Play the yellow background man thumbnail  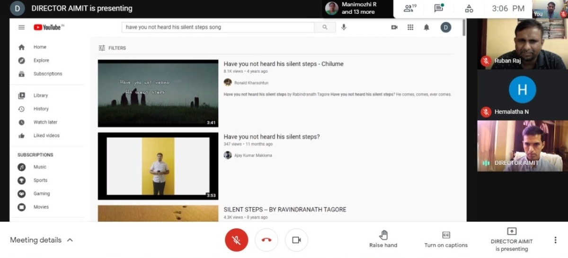(158, 166)
